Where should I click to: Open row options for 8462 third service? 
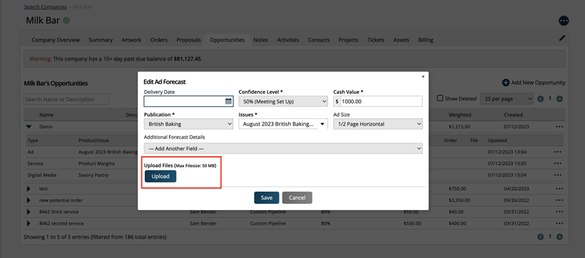(x=559, y=211)
